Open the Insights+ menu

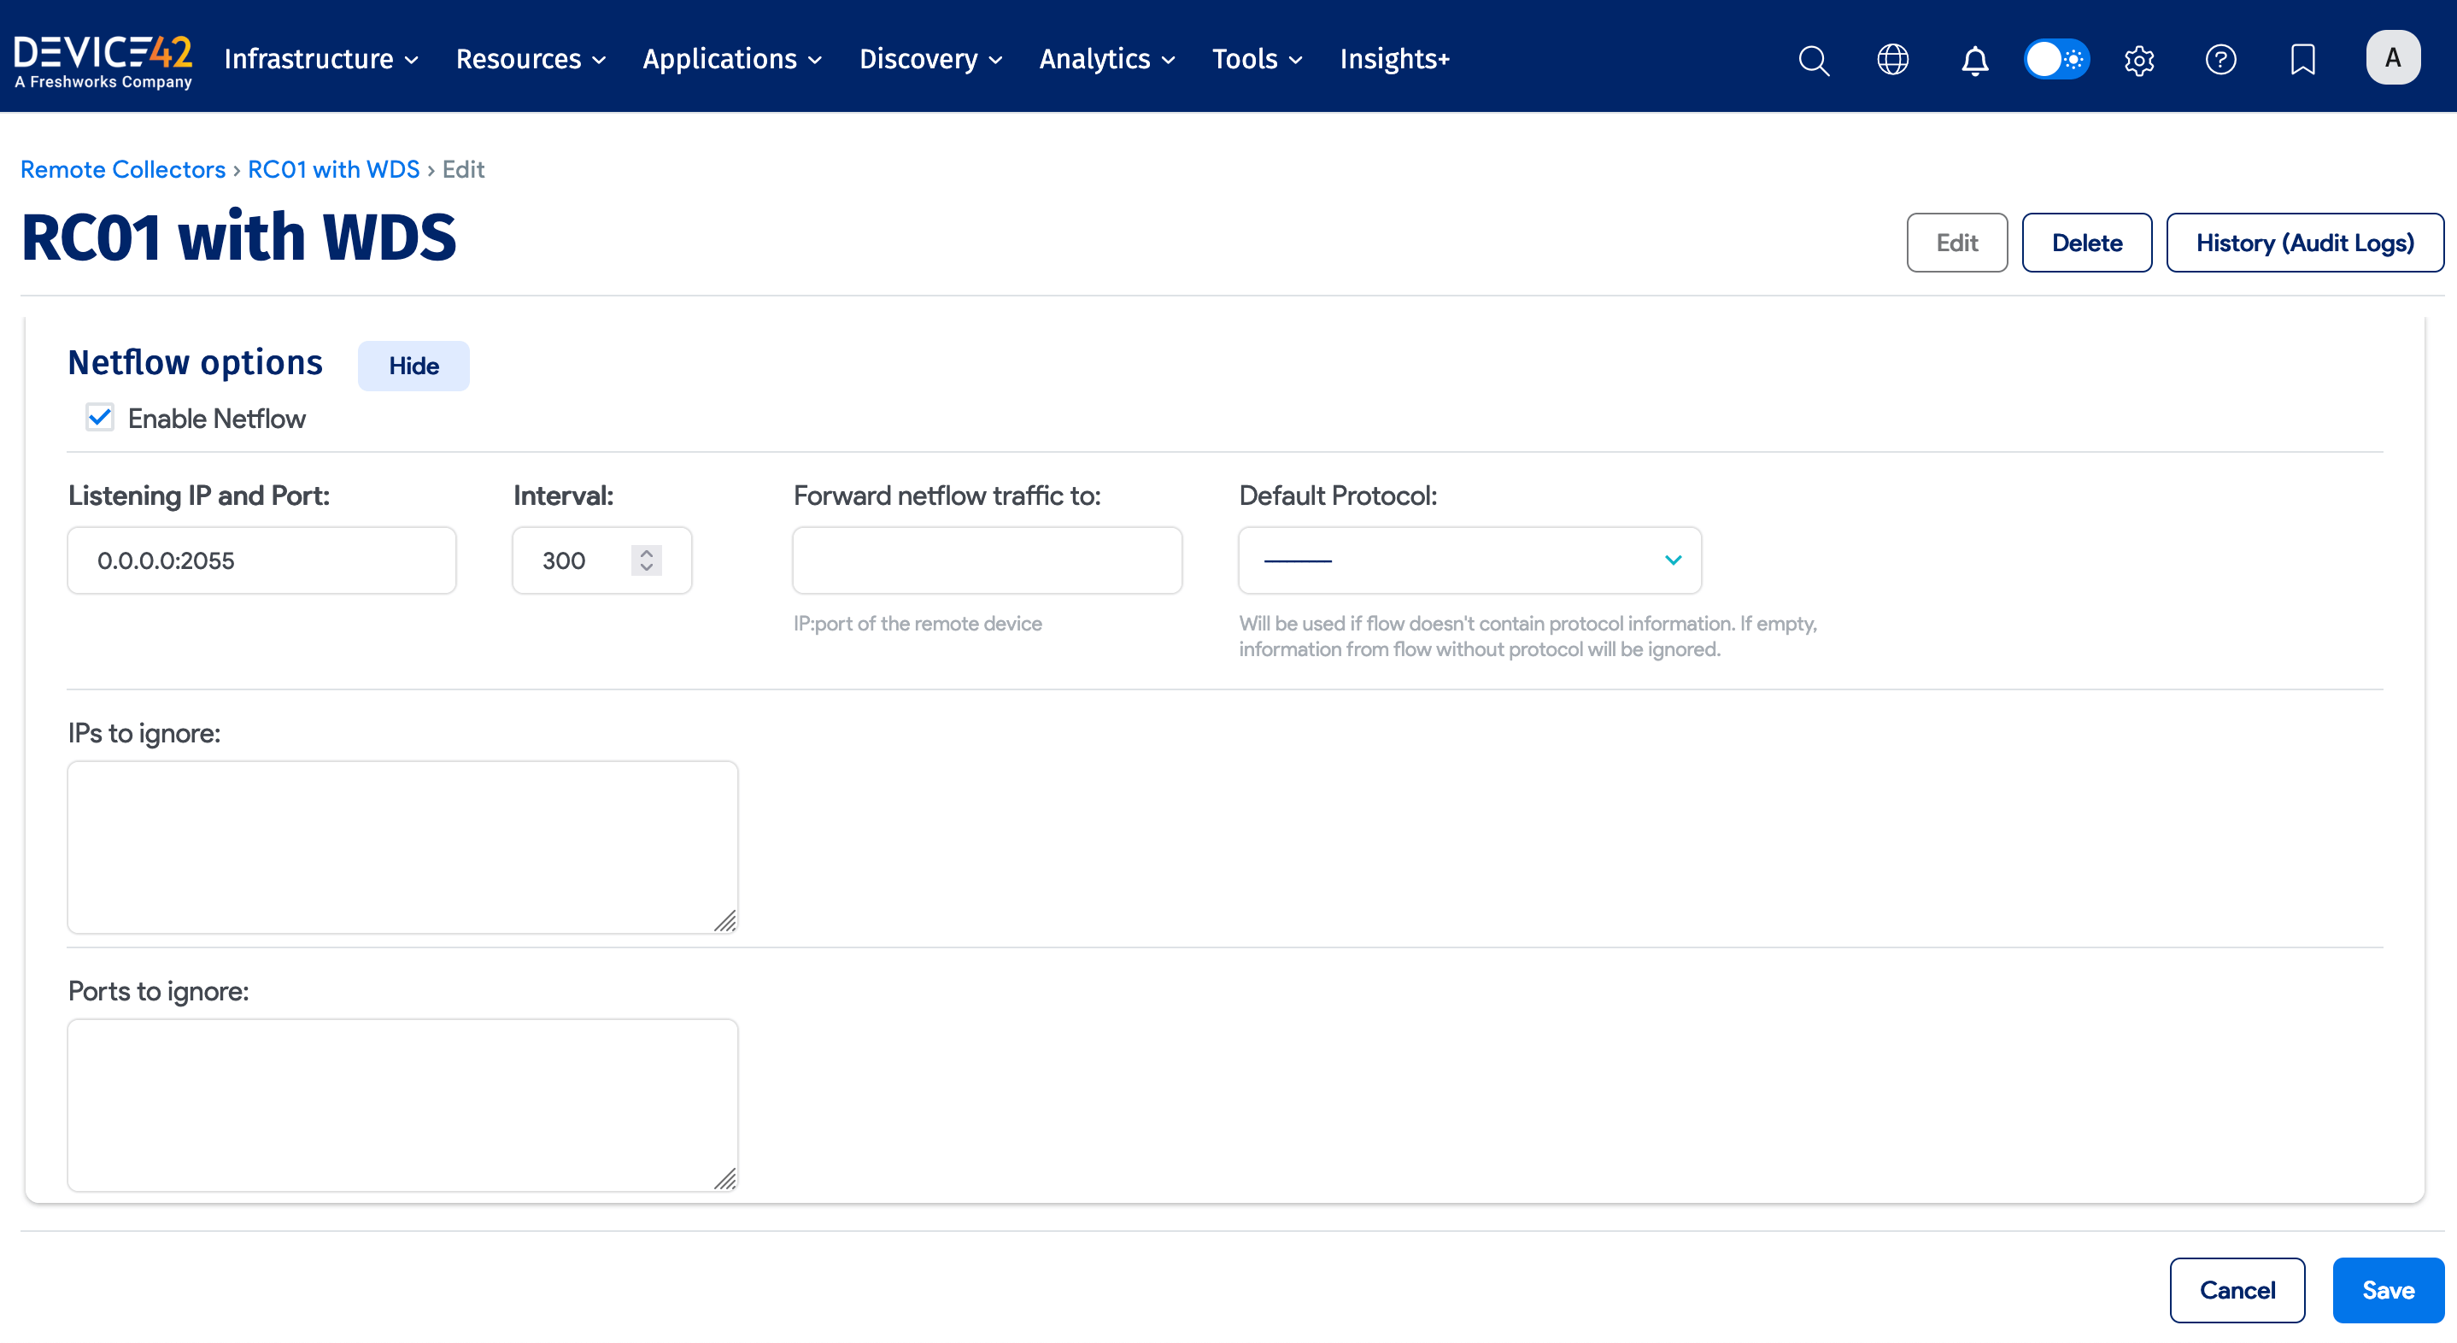pyautogui.click(x=1394, y=59)
